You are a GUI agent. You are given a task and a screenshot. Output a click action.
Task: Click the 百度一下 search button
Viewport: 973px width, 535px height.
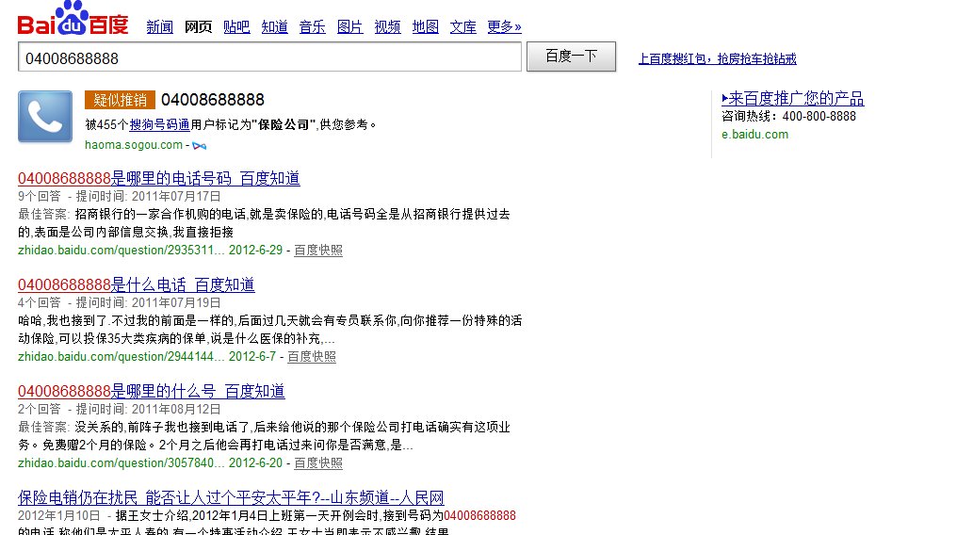click(x=571, y=57)
